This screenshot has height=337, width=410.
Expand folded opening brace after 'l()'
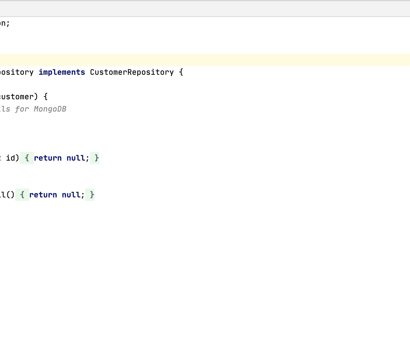click(x=22, y=195)
